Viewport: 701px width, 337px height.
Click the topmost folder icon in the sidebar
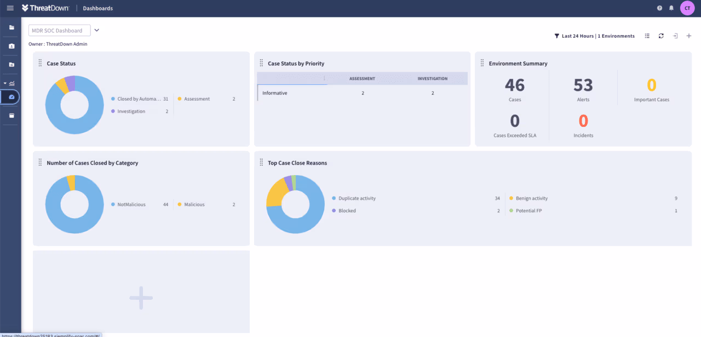11,26
